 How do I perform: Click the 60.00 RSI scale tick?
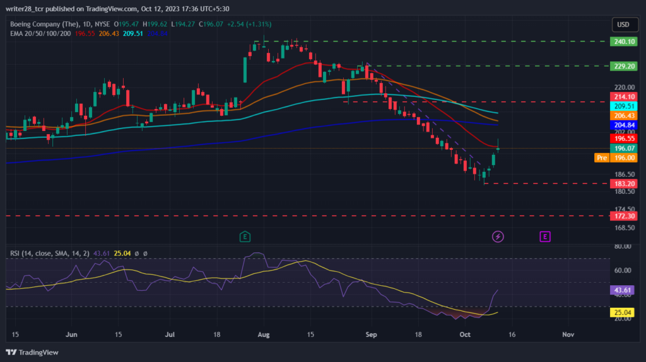tap(623, 270)
